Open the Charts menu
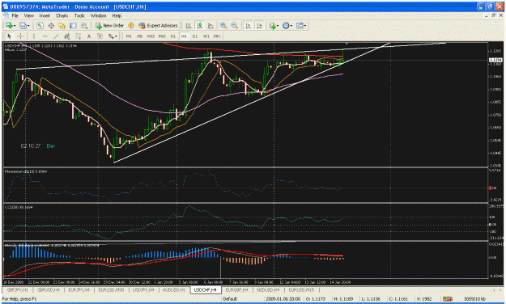The image size is (506, 304). coord(62,15)
